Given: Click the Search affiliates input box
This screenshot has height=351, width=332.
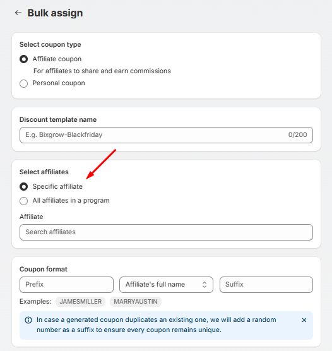Looking at the screenshot, I should pyautogui.click(x=166, y=232).
